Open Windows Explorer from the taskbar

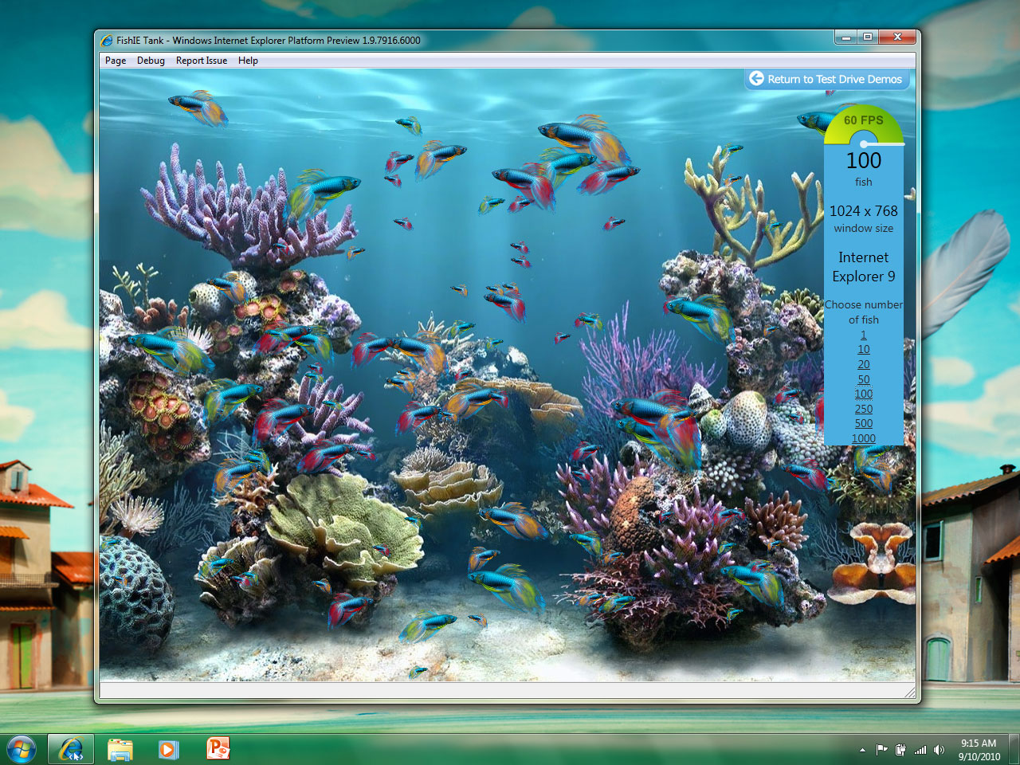[x=120, y=750]
